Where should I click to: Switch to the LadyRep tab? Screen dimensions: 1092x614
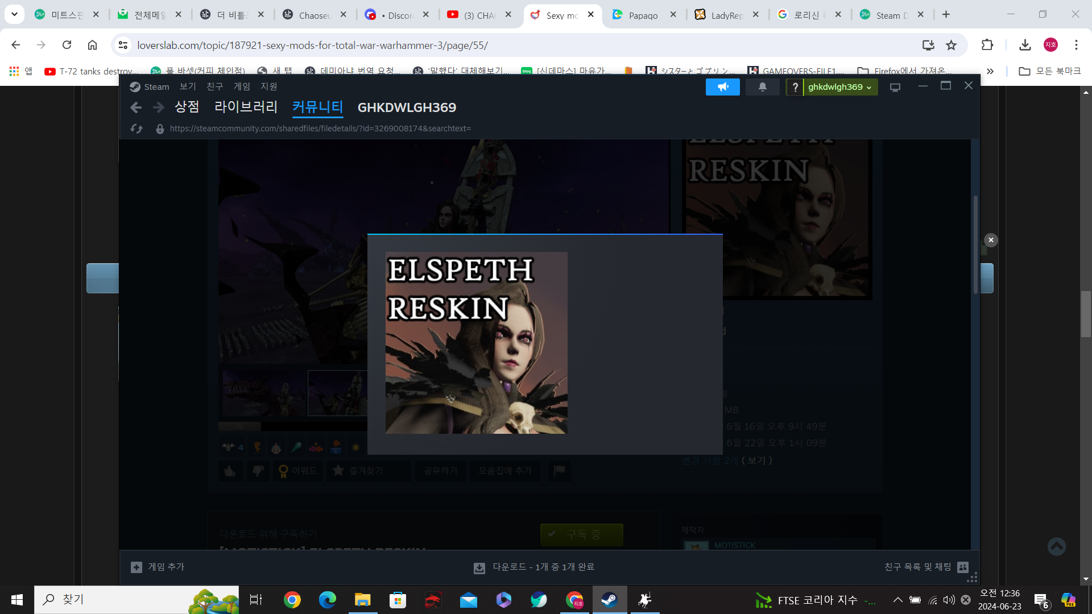point(727,15)
